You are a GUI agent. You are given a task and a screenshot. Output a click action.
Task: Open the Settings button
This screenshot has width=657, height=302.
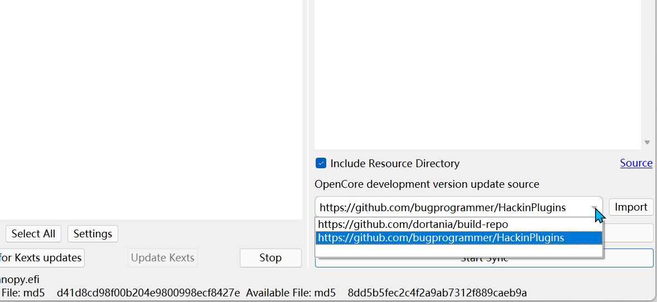(93, 233)
